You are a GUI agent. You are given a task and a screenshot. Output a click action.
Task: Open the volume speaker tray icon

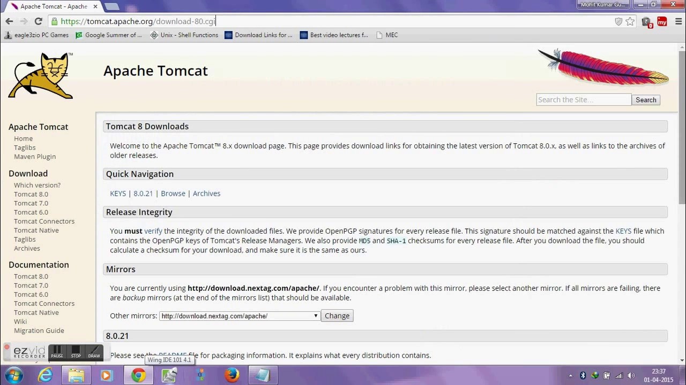pos(631,375)
